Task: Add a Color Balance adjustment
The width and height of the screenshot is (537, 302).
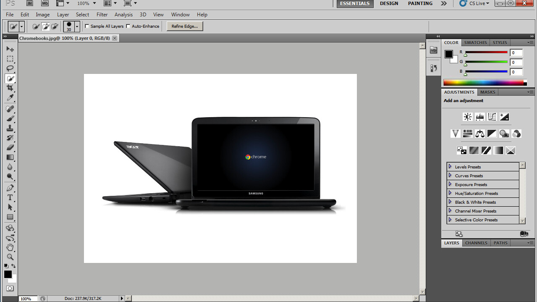Action: 480,134
